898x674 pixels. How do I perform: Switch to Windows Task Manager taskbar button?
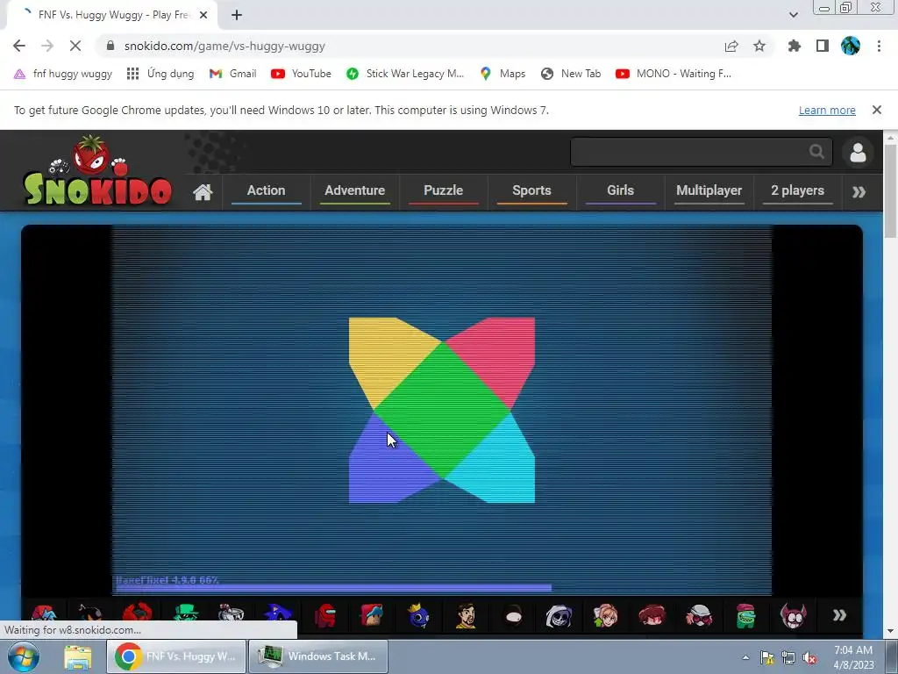point(317,656)
